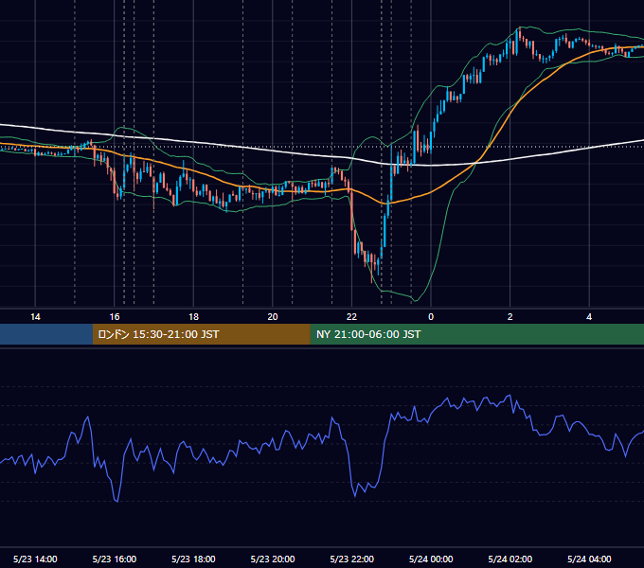
Task: Click the 5/23 22:00 time label
Action: pos(352,559)
